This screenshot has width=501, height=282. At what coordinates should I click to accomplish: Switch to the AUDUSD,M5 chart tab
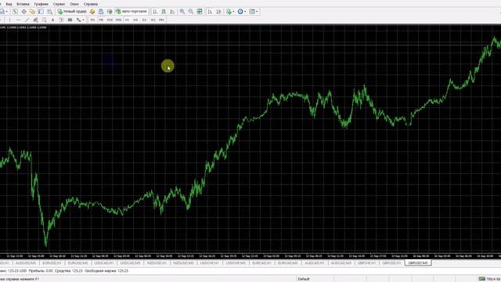click(x=26, y=263)
